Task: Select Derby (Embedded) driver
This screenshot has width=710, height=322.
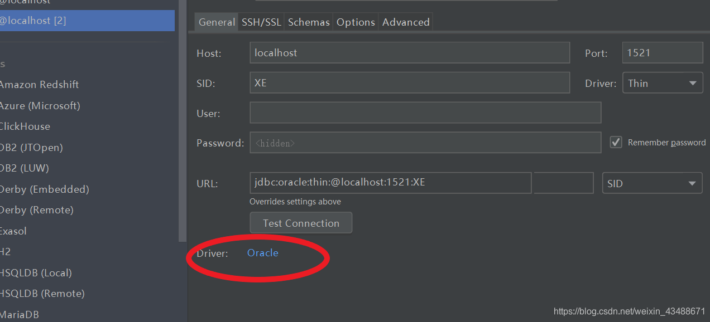Action: point(45,189)
